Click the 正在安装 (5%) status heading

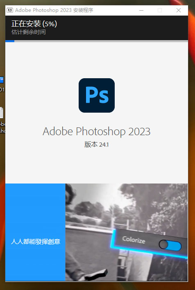click(34, 24)
